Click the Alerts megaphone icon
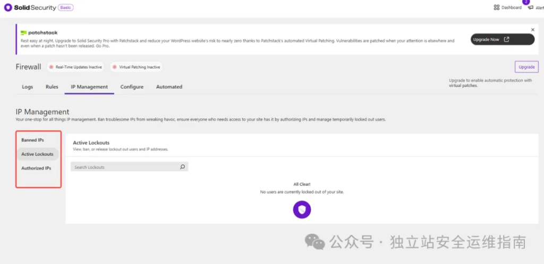Image resolution: width=544 pixels, height=264 pixels. click(x=531, y=7)
